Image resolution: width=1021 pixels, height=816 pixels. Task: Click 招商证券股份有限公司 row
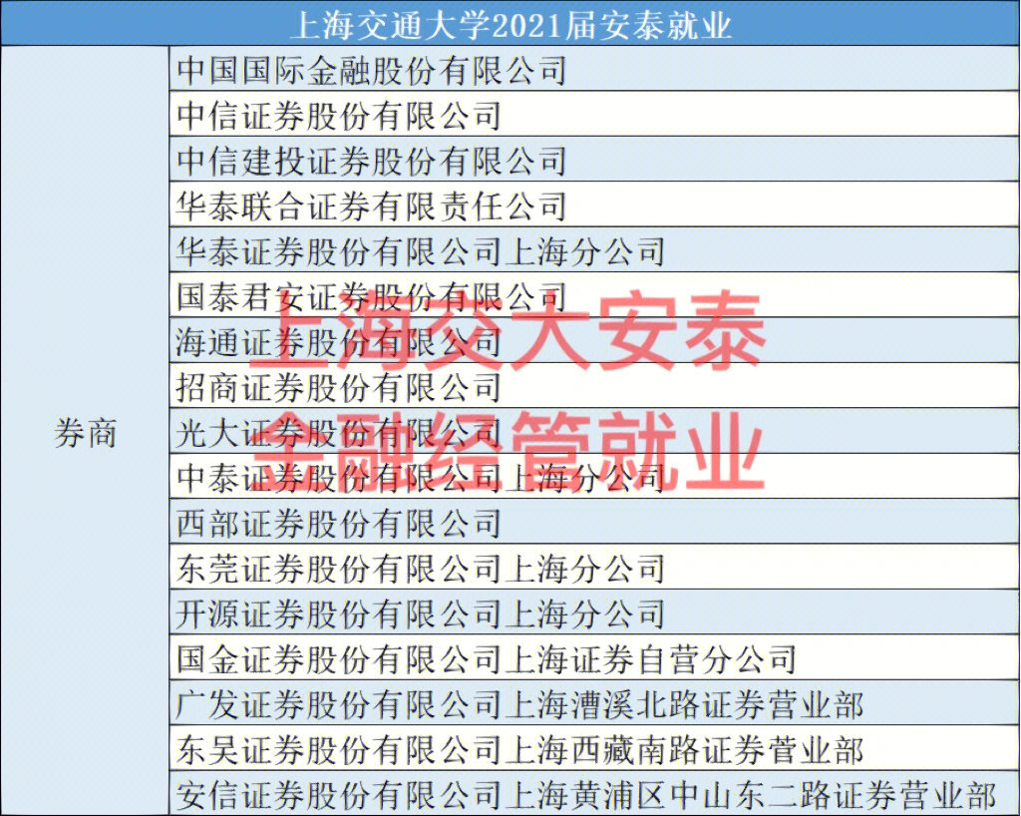[594, 386]
